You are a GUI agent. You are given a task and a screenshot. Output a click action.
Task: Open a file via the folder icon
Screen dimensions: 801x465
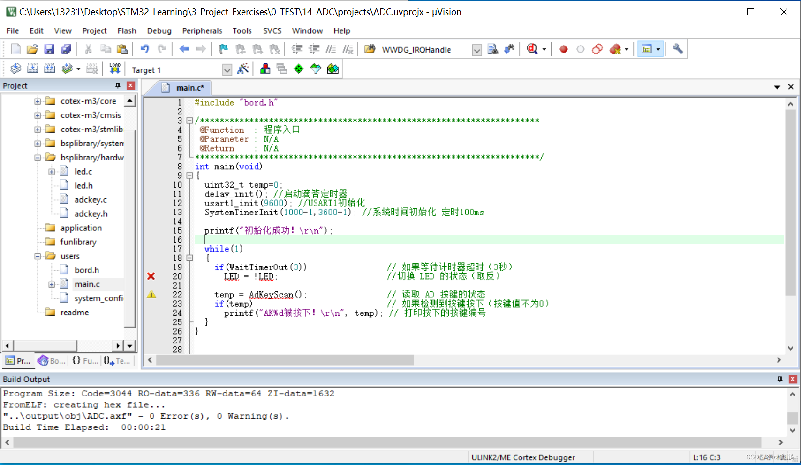[x=32, y=49]
